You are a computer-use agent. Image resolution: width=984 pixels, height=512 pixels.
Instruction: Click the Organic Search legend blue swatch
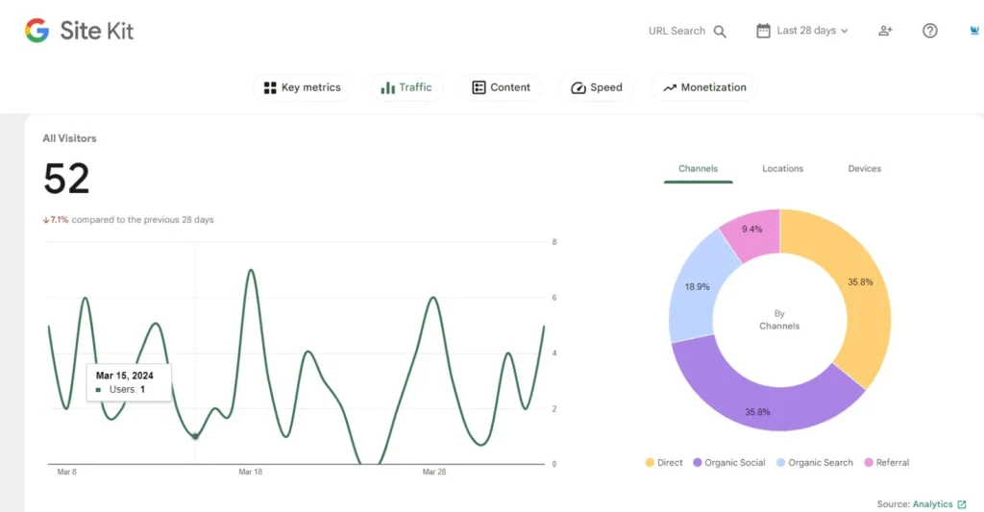(x=780, y=462)
